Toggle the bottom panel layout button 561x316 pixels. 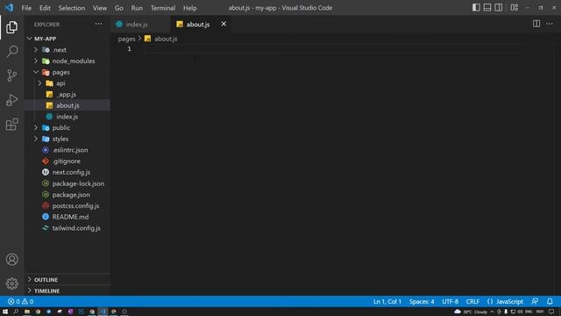tap(487, 8)
